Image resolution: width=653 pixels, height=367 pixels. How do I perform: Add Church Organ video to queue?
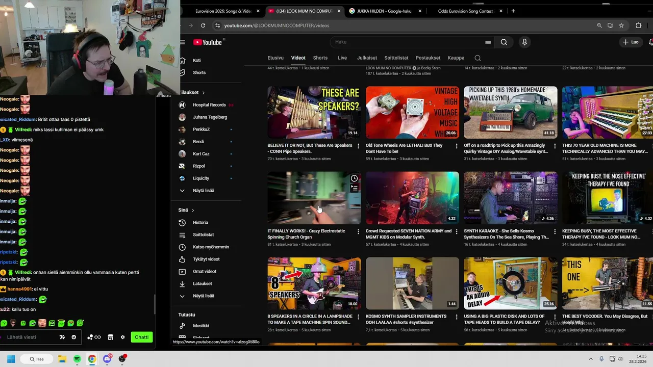click(354, 188)
